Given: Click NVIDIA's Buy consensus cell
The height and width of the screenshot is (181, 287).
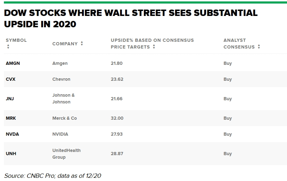Looking at the screenshot, I should (x=227, y=134).
